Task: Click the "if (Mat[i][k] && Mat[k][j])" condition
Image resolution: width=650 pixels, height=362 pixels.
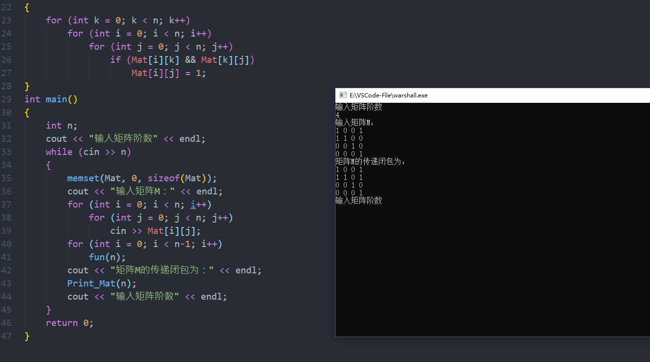Action: point(182,60)
